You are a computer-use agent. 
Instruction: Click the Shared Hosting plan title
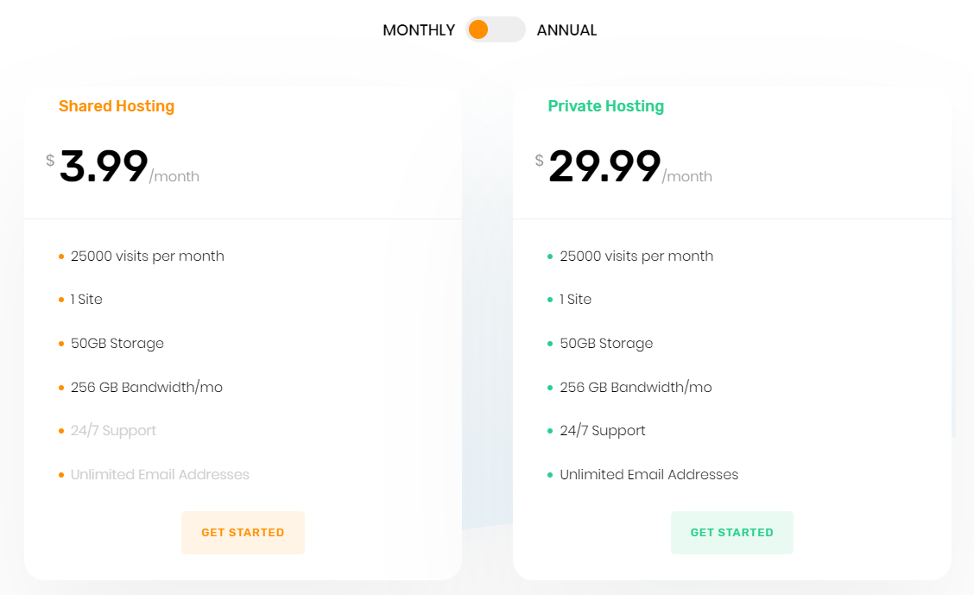[117, 106]
